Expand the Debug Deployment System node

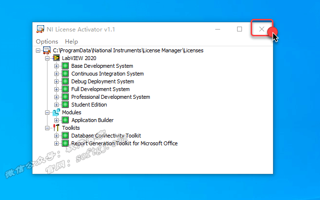pyautogui.click(x=56, y=81)
